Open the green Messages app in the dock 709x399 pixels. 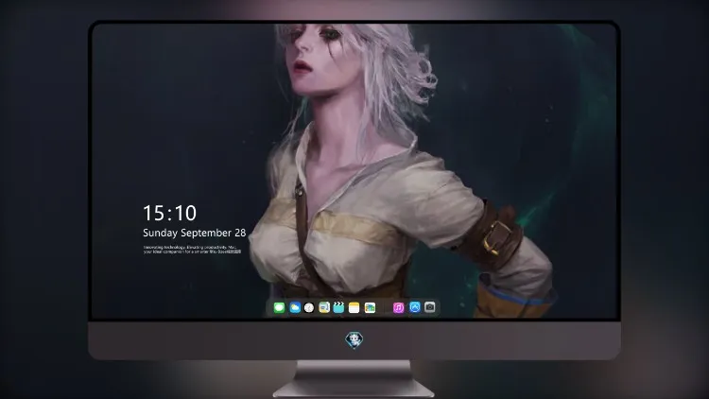click(279, 307)
